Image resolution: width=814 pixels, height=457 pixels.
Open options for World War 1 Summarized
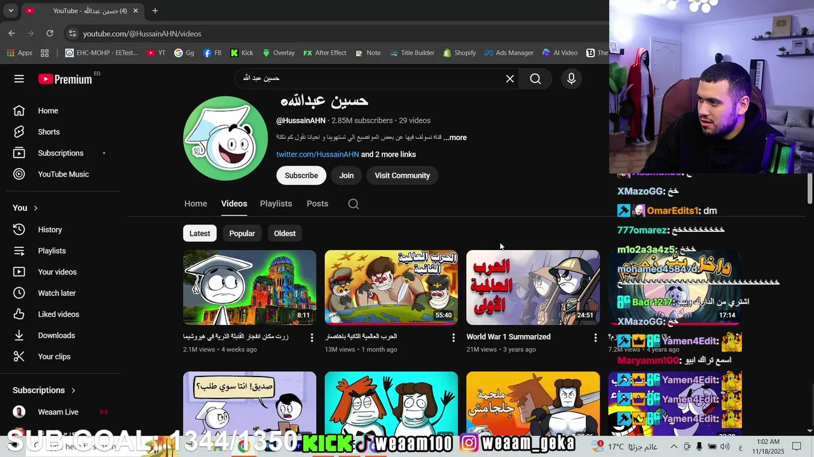click(595, 338)
